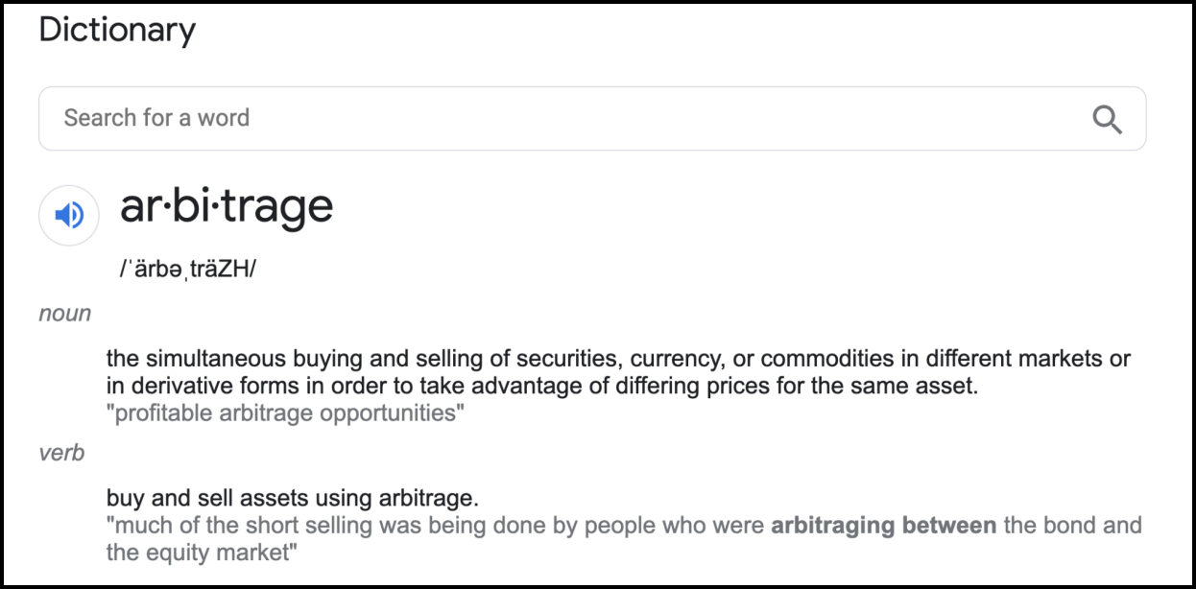This screenshot has width=1196, height=589.
Task: Focus the "Search for a word" field
Action: point(592,119)
